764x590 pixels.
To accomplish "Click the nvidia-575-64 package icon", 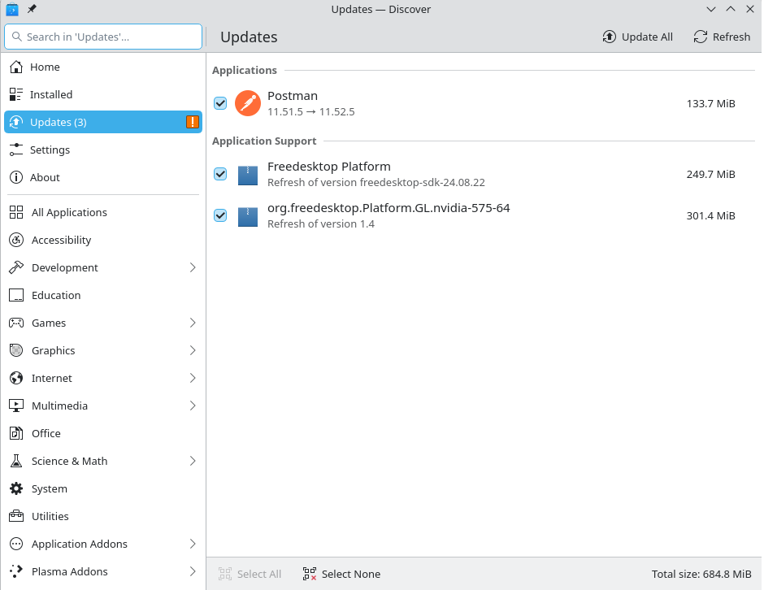I will point(248,216).
